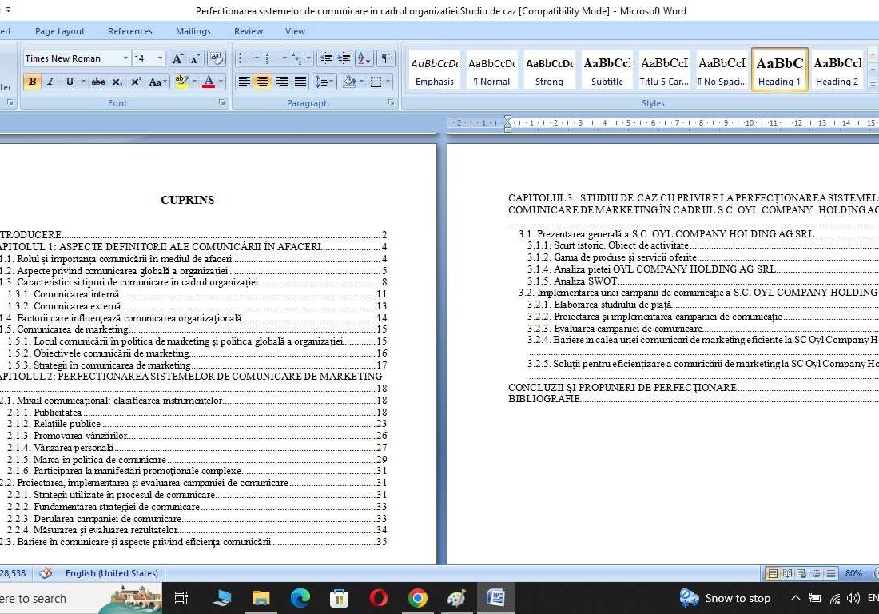Apply italic formatting
879x614 pixels.
point(50,82)
